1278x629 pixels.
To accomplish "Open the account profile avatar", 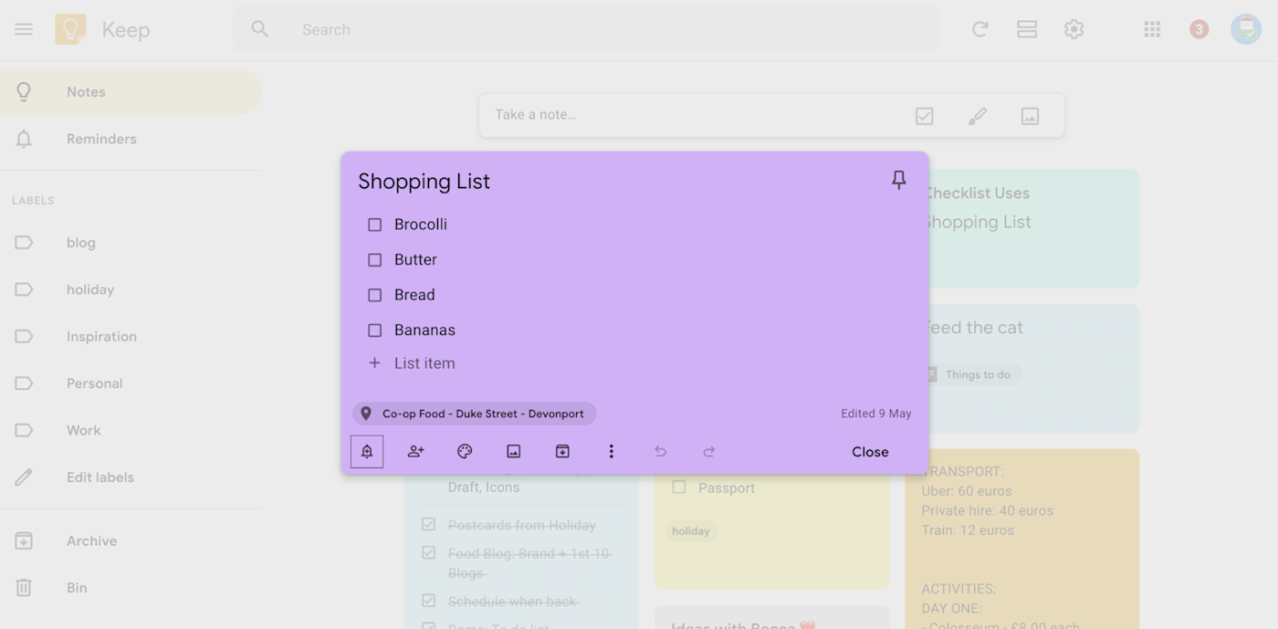I will 1245,29.
